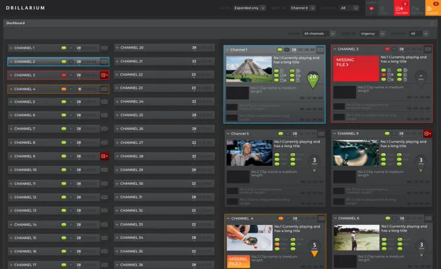Click the red alert icon on Channel 3 row
Image resolution: width=441 pixels, height=269 pixels.
click(104, 75)
